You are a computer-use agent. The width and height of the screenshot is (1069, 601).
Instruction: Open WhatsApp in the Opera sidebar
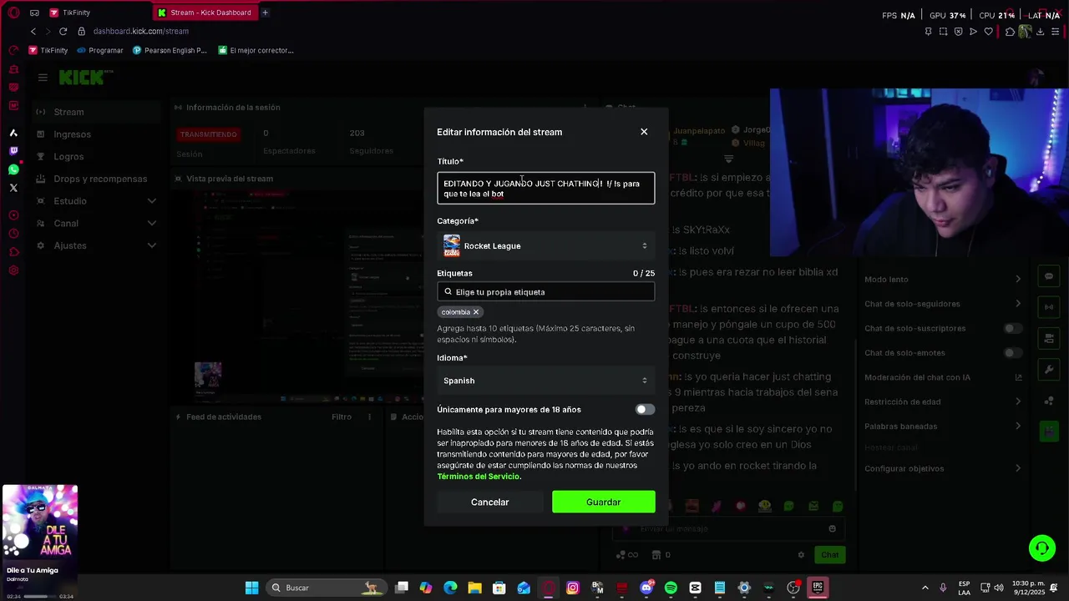coord(13,169)
